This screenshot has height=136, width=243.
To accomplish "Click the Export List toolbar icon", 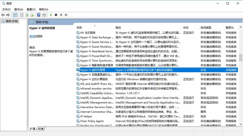I will [32, 15].
